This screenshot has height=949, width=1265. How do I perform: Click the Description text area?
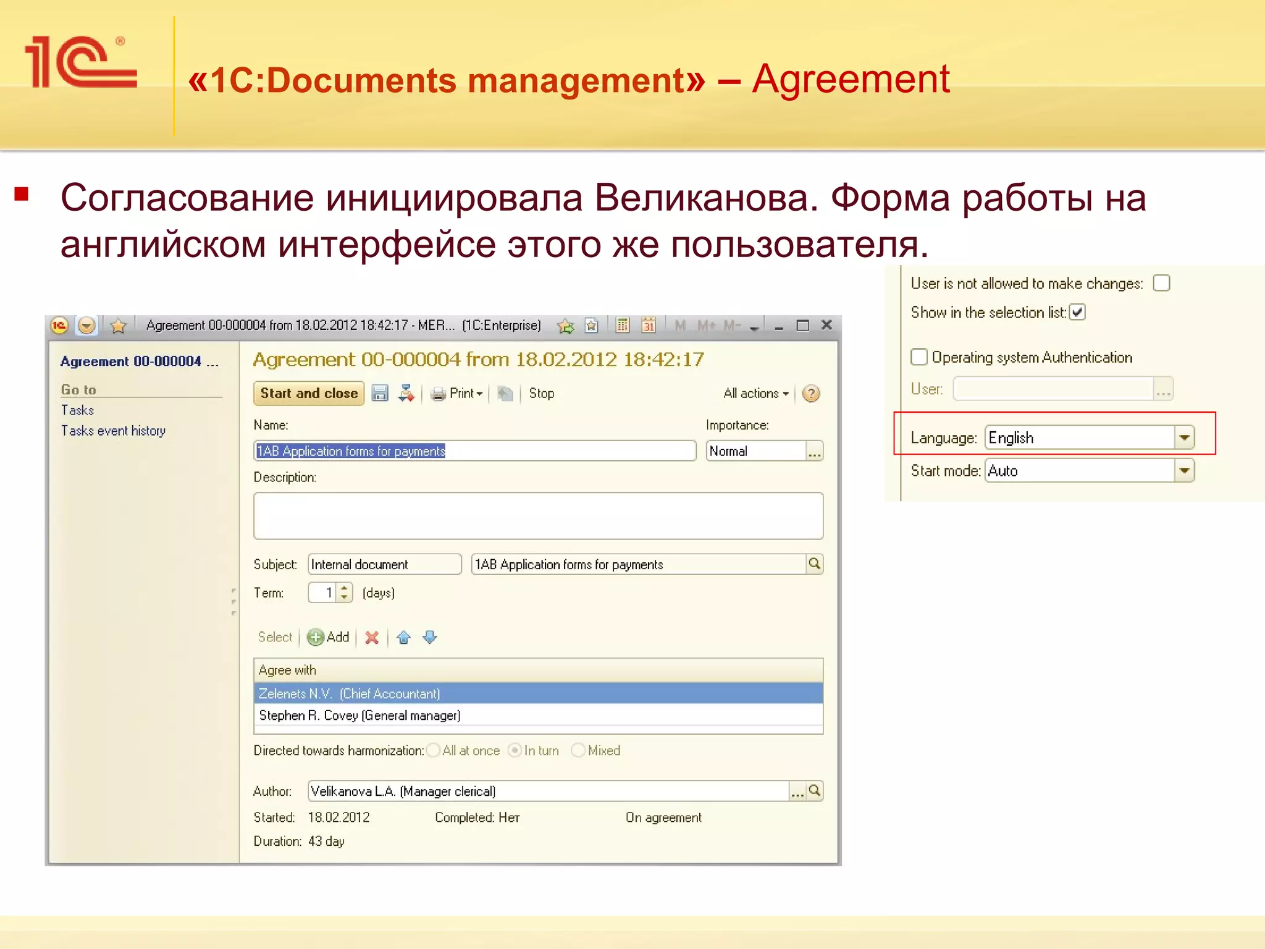tap(538, 516)
